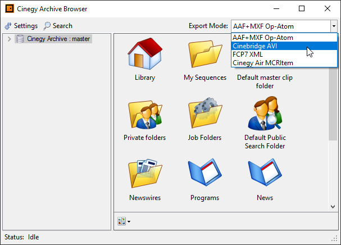Click the Private folders label
The width and height of the screenshot is (341, 245).
(144, 138)
